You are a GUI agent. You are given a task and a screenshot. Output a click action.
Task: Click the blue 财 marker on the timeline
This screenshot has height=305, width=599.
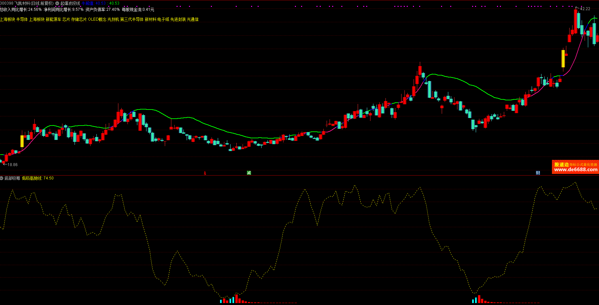click(538, 173)
